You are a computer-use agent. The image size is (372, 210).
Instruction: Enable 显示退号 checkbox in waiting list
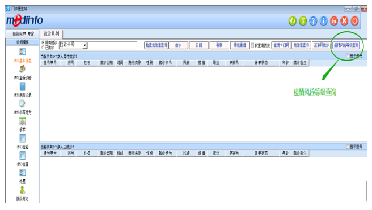(348, 56)
